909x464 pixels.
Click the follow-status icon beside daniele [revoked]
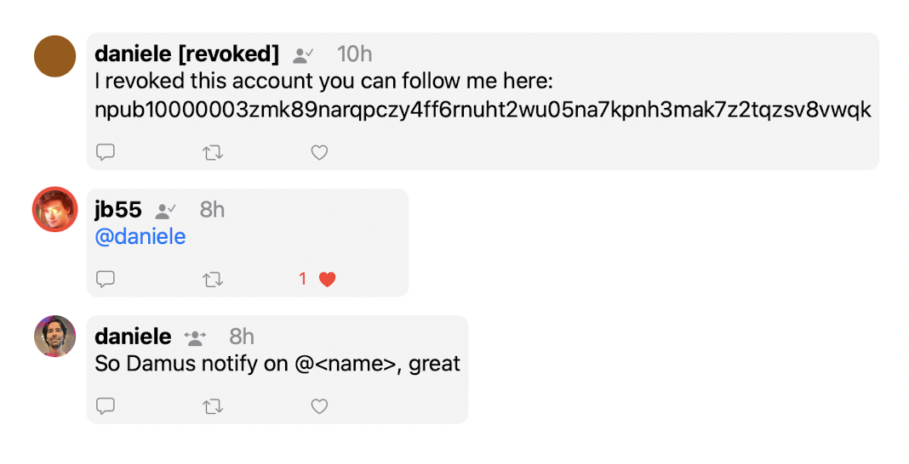[x=303, y=55]
